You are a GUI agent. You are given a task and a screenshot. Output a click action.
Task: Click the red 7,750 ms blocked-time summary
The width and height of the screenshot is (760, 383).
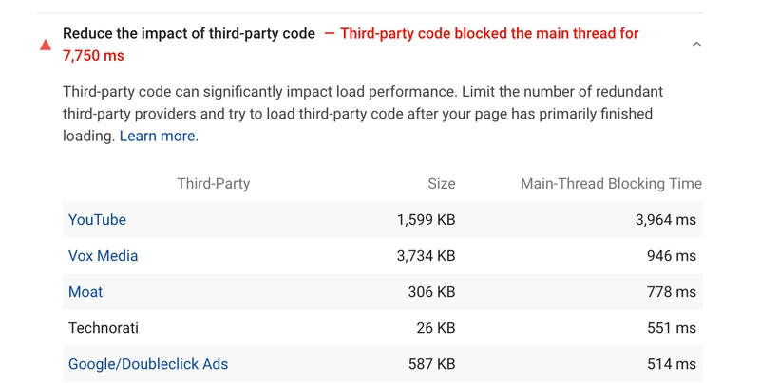93,56
